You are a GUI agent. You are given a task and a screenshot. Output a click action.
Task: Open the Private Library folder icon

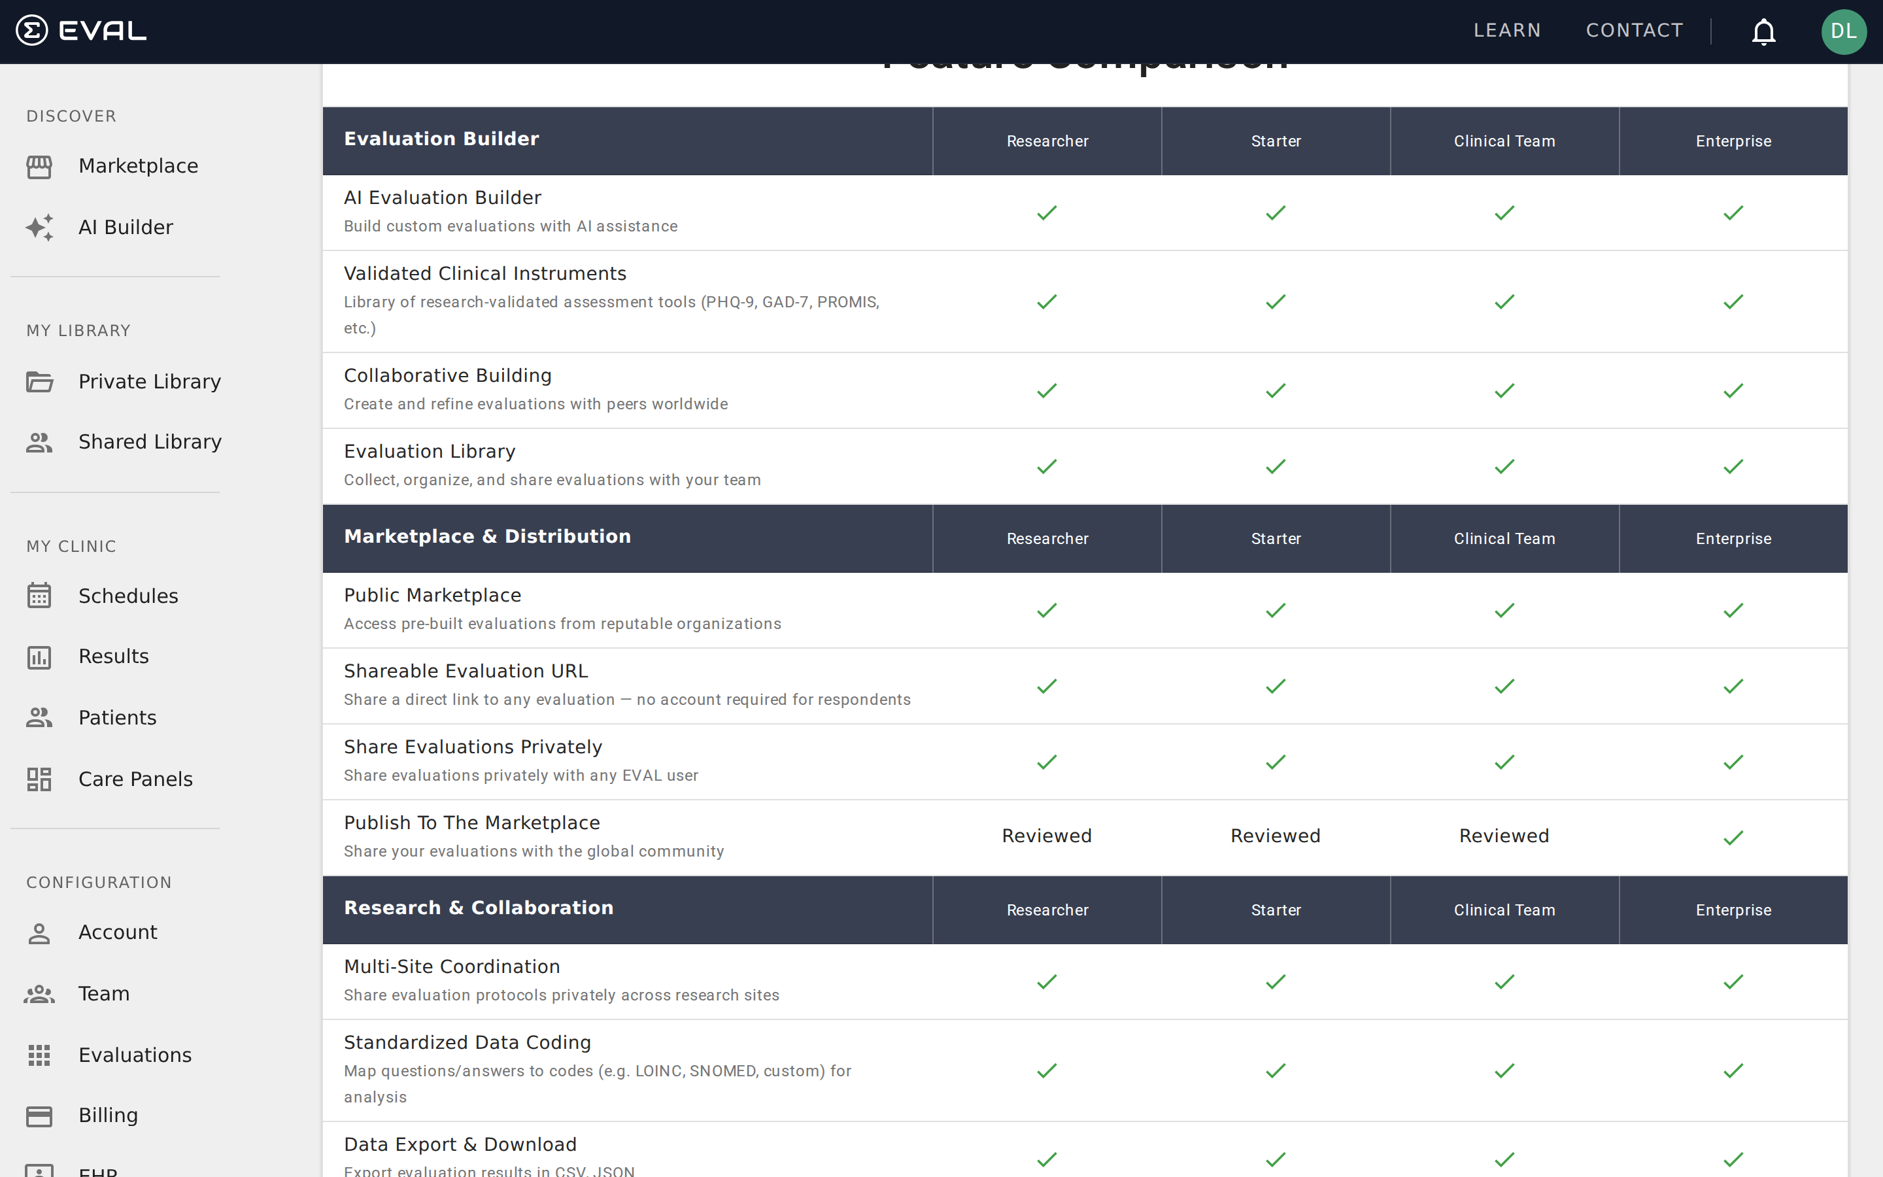pos(40,381)
